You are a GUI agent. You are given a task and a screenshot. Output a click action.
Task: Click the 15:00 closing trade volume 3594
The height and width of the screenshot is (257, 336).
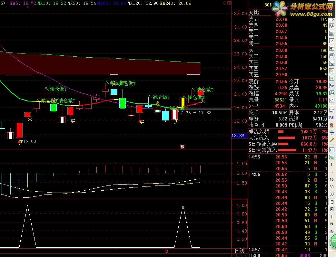pos(305,255)
